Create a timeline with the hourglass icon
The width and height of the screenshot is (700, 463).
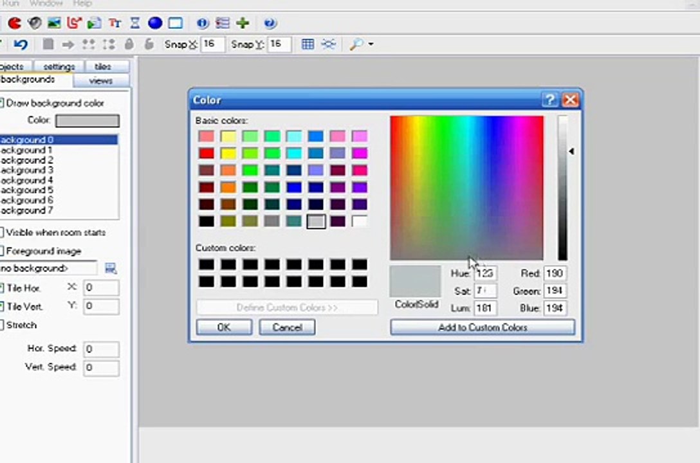point(135,23)
